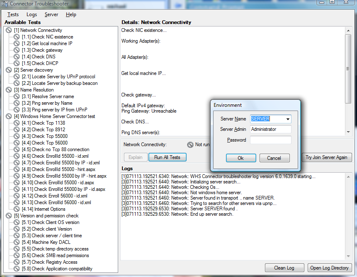Image resolution: width=357 pixels, height=277 pixels.
Task: Click status icon next to Check DNS
Action: coord(17,57)
